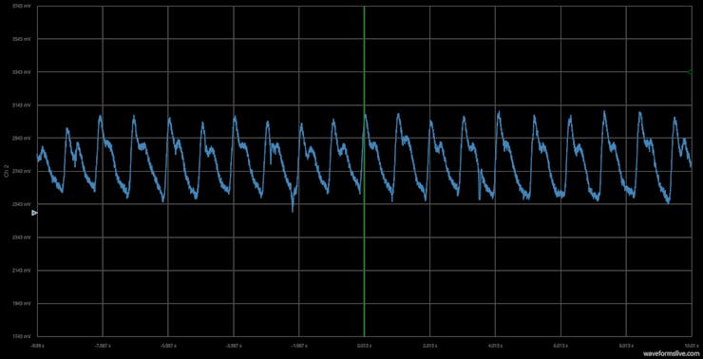Click the Ch 2 axis label

point(7,171)
